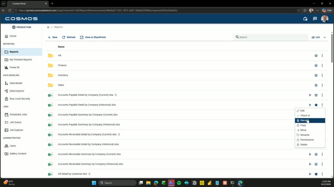Open Windows Start menu

pos(94,183)
